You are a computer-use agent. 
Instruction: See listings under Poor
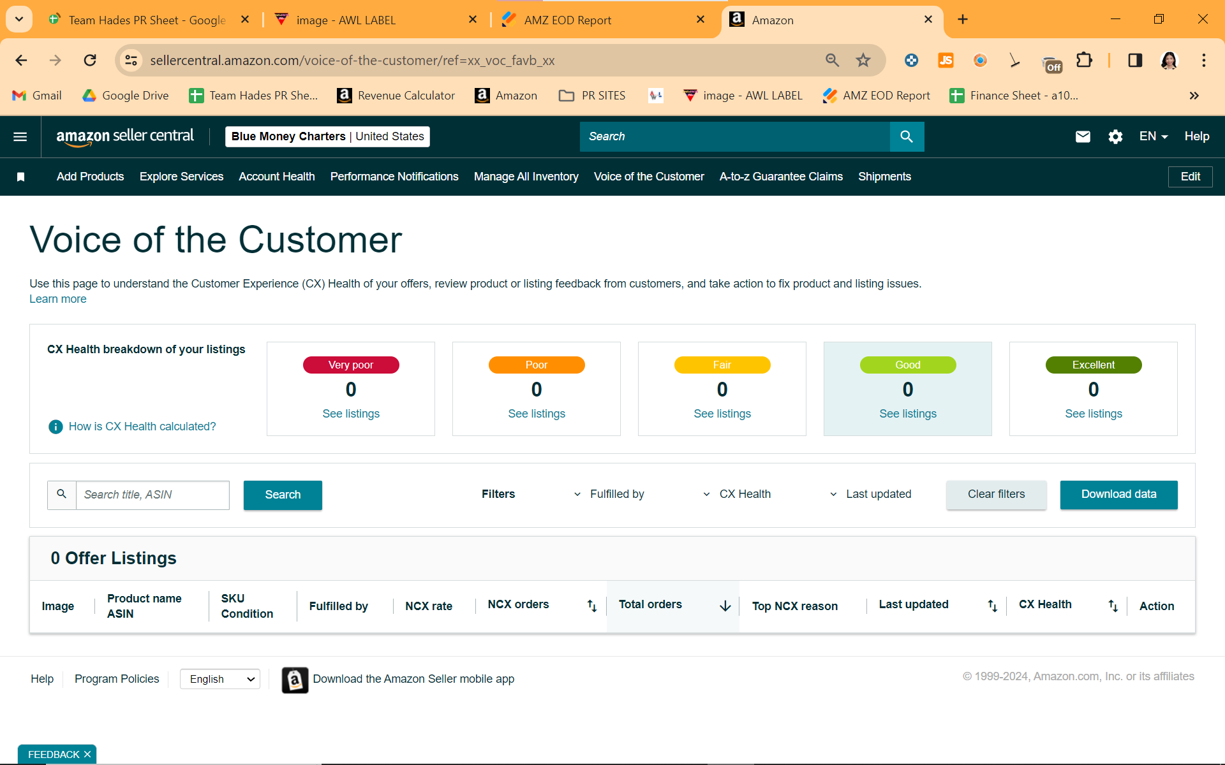[537, 414]
